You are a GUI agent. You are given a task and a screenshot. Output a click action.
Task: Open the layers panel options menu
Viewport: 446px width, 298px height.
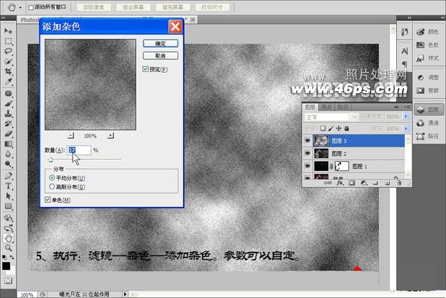407,107
